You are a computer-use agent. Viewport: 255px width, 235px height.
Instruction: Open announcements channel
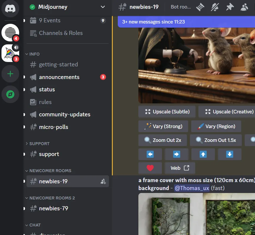click(x=67, y=77)
